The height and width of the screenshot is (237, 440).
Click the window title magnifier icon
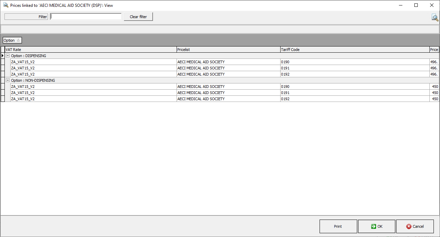click(x=6, y=5)
